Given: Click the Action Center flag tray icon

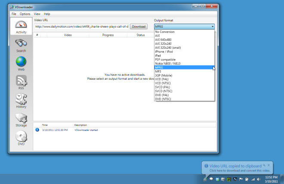Looking at the screenshot, I should 241,179.
